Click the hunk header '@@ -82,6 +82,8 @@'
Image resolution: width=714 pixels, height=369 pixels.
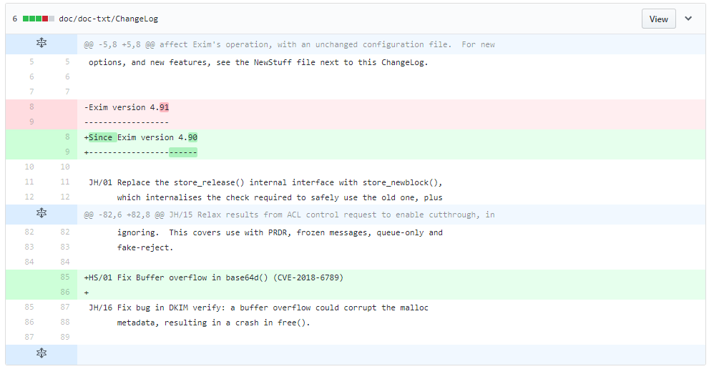pyautogui.click(x=289, y=214)
